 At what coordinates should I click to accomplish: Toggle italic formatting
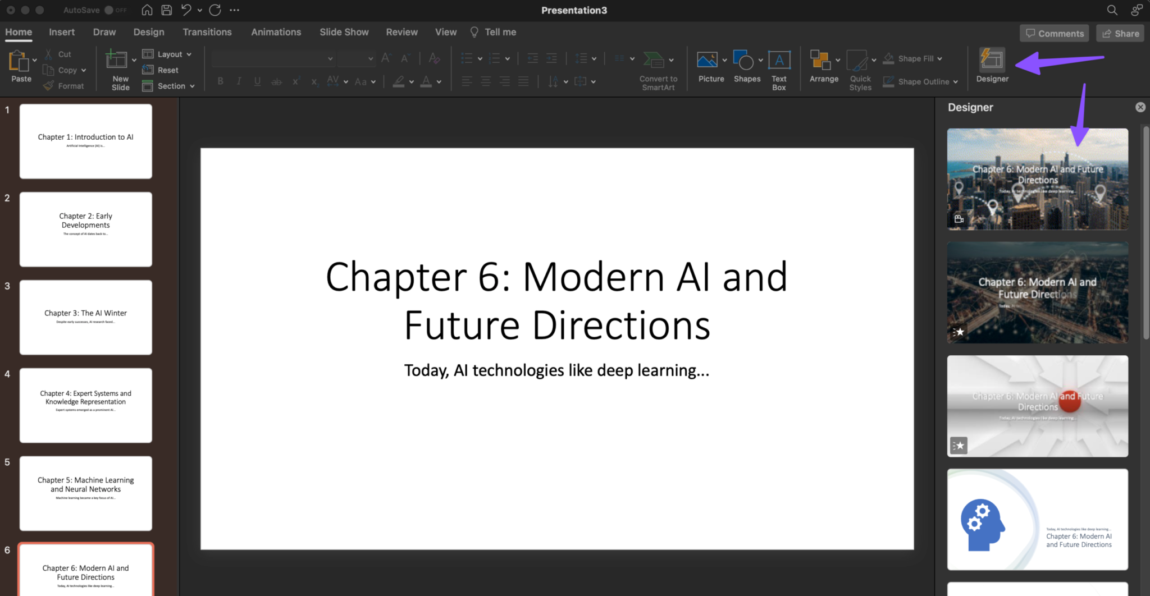click(239, 81)
